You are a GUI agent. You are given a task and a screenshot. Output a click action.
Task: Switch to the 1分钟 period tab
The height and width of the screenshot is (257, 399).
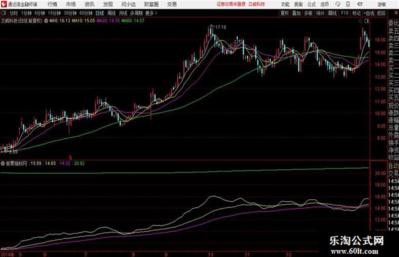pos(26,13)
